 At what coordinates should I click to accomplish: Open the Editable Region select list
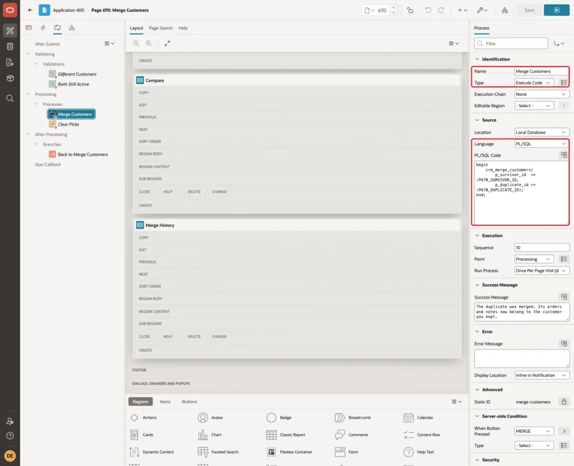click(534, 105)
